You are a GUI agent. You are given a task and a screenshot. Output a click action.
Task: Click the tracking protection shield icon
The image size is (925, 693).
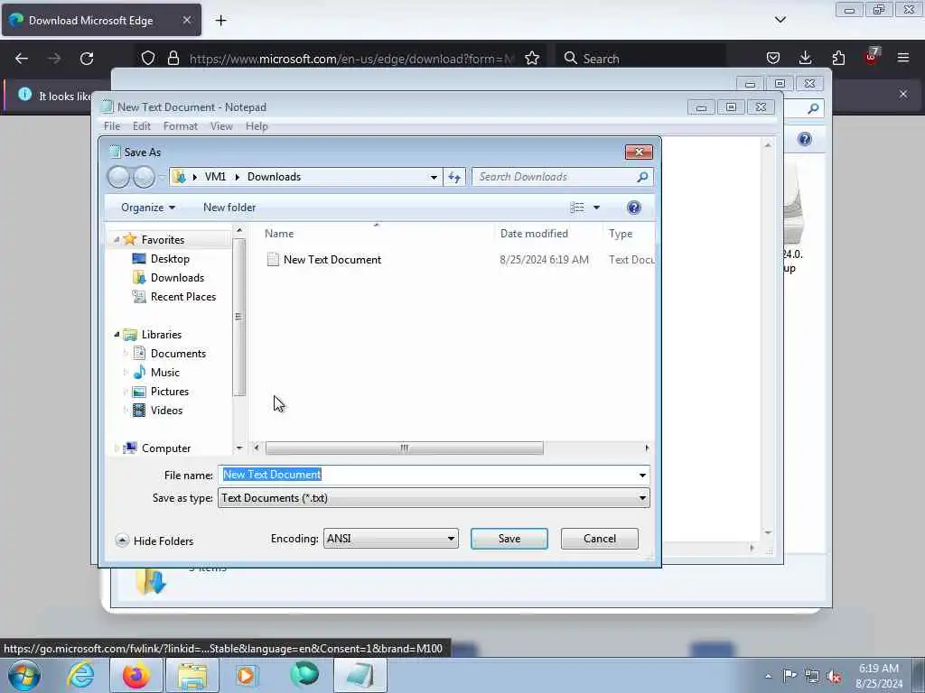pos(148,58)
